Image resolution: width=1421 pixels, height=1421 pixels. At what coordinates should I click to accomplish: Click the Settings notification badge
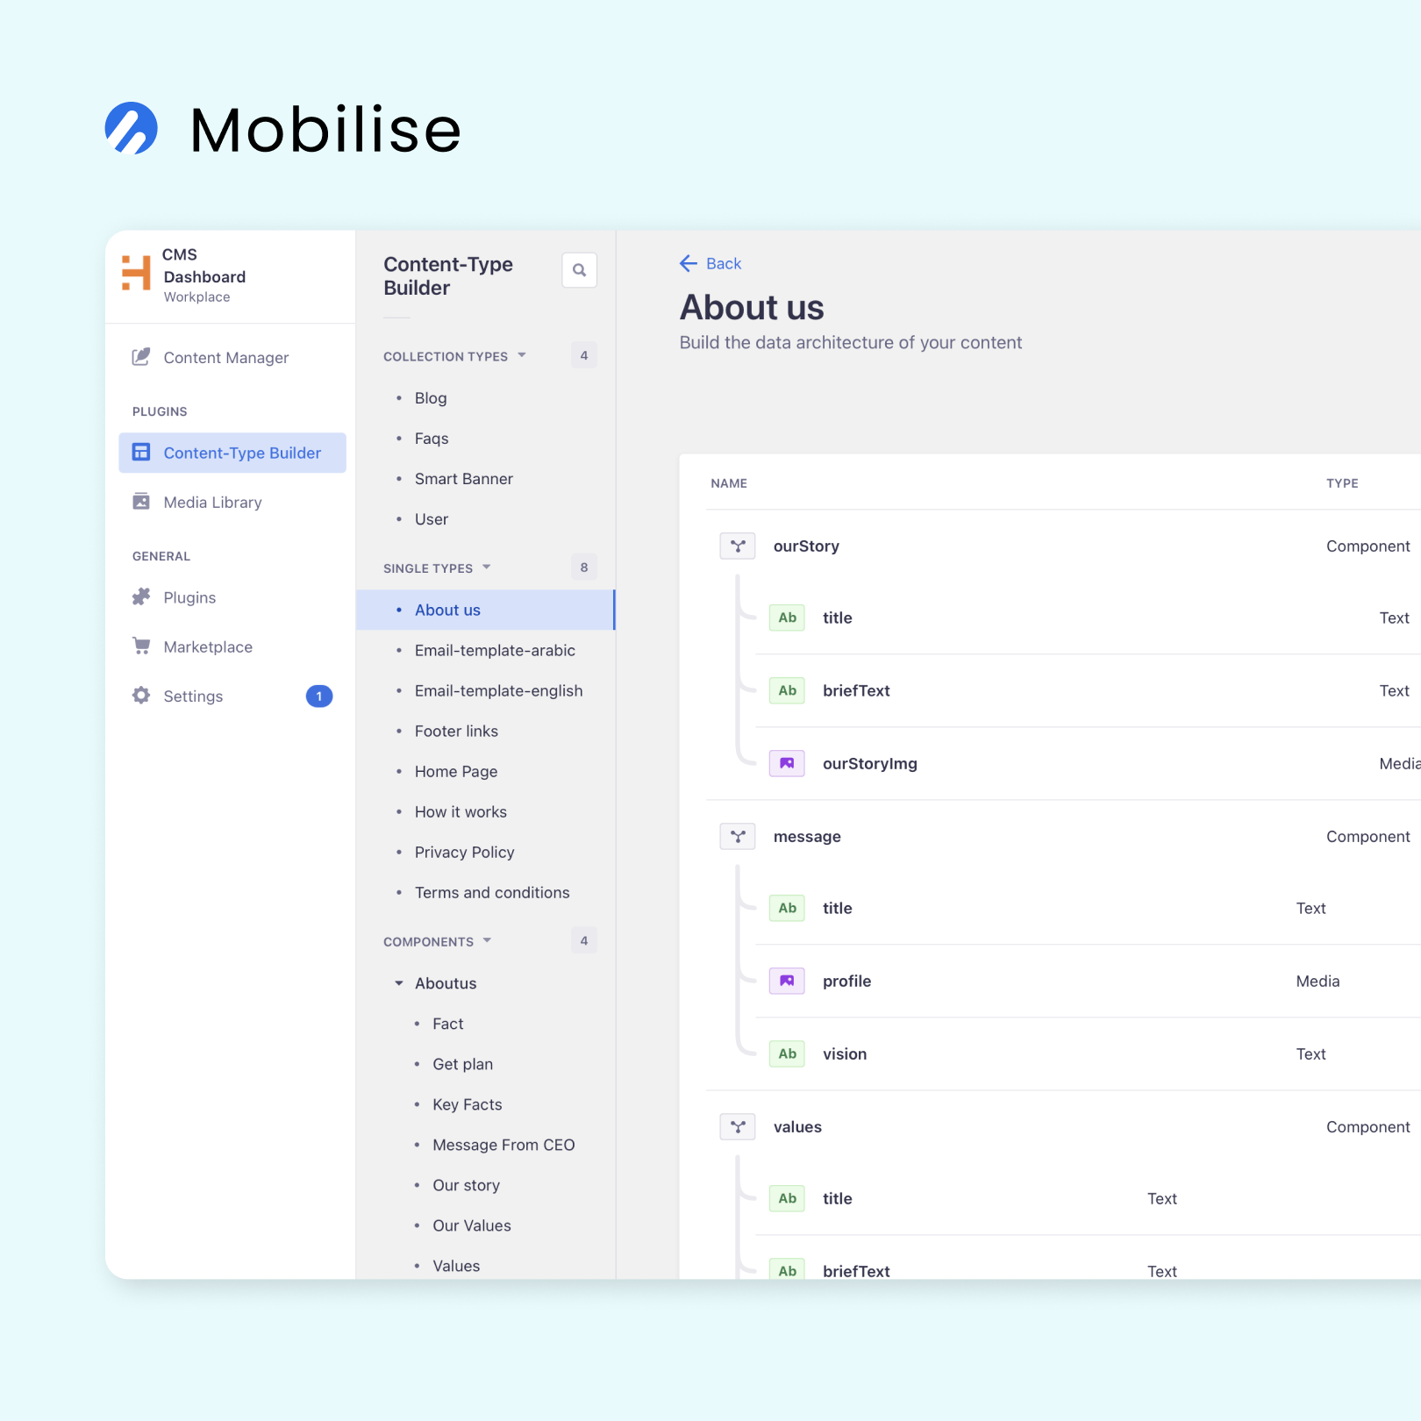coord(318,696)
